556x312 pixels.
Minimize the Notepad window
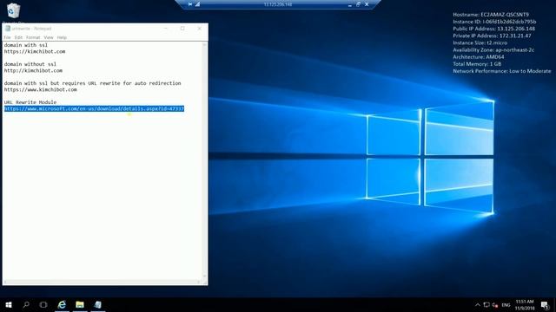(x=166, y=29)
